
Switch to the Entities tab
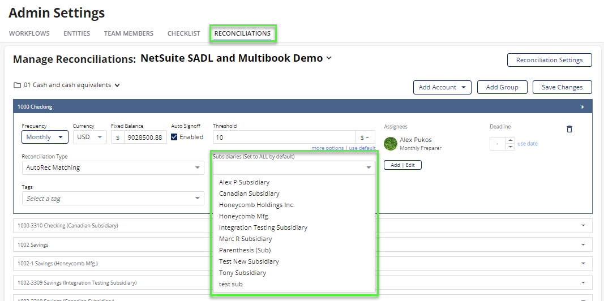point(76,33)
